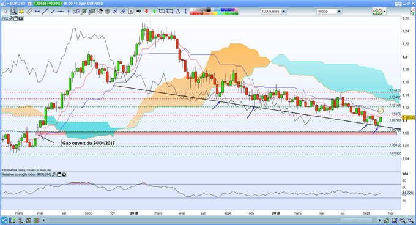Select the vertical line tool
The image size is (416, 225).
[69, 12]
